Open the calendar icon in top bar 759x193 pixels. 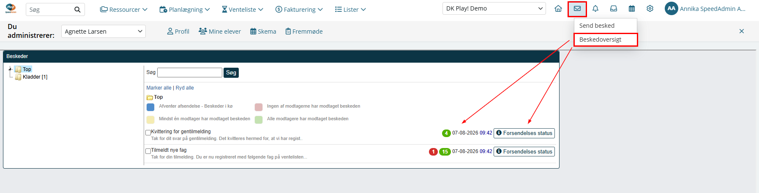pos(632,9)
